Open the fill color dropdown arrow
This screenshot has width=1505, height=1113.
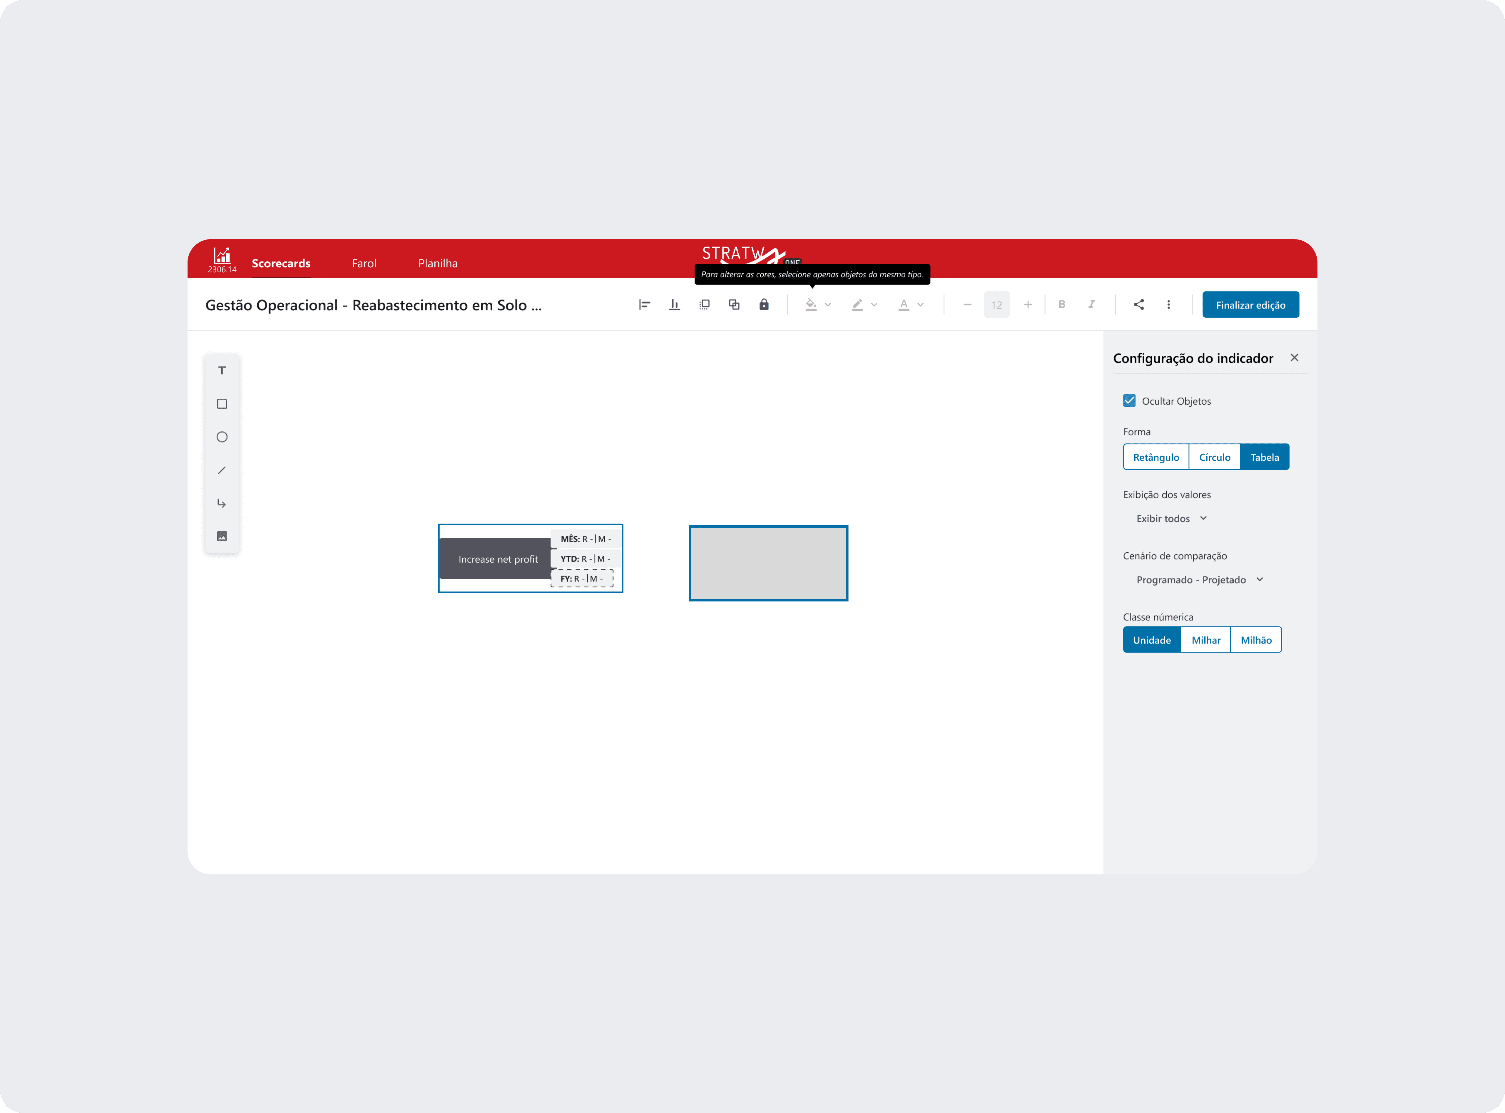828,304
